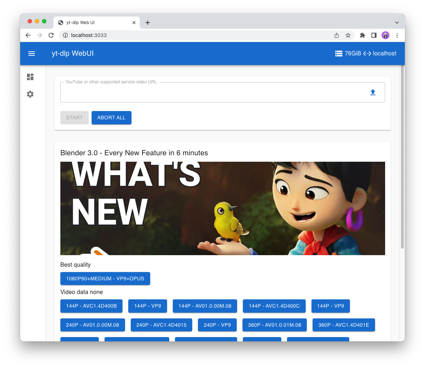Image resolution: width=425 pixels, height=368 pixels.
Task: Open the settings gear in sidebar
Action: (x=30, y=94)
